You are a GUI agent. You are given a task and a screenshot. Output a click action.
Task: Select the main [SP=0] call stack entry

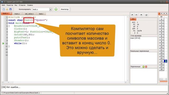point(135,38)
